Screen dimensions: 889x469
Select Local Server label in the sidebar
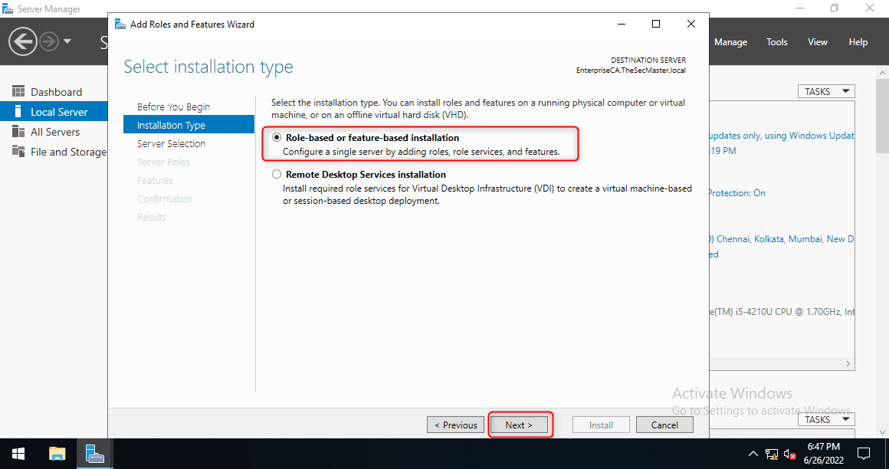coord(59,112)
